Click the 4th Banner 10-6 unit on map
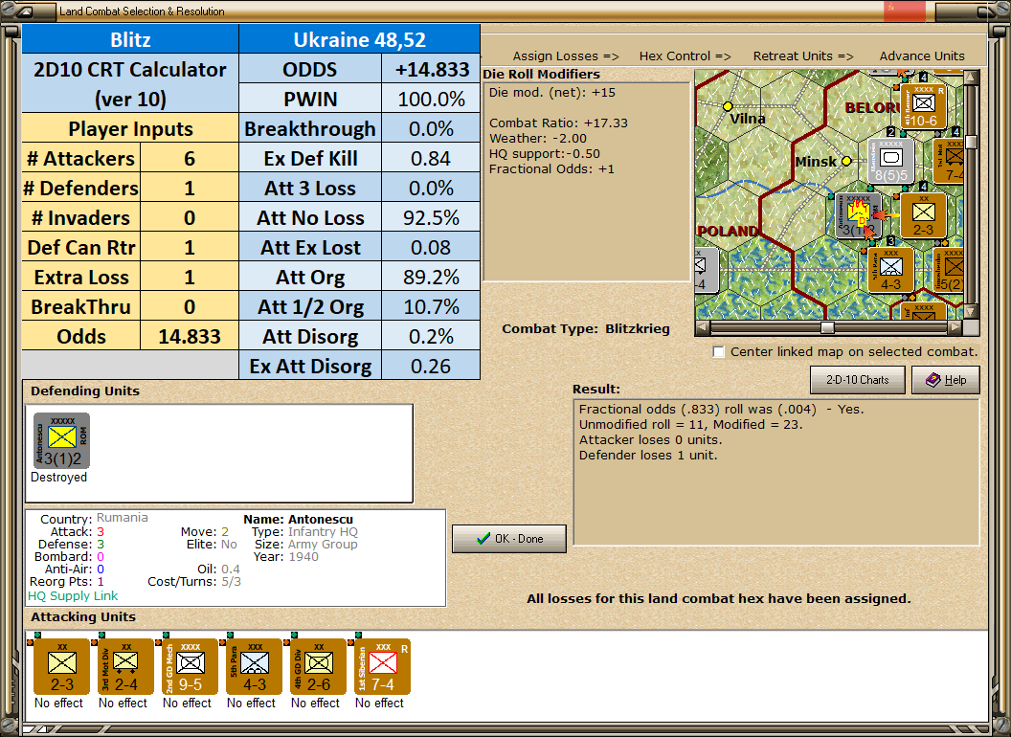Viewport: 1011px width, 737px height. (x=923, y=106)
